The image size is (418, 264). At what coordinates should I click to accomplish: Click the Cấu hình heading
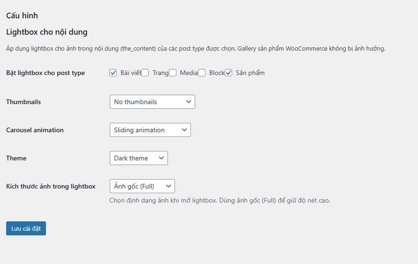coord(22,15)
